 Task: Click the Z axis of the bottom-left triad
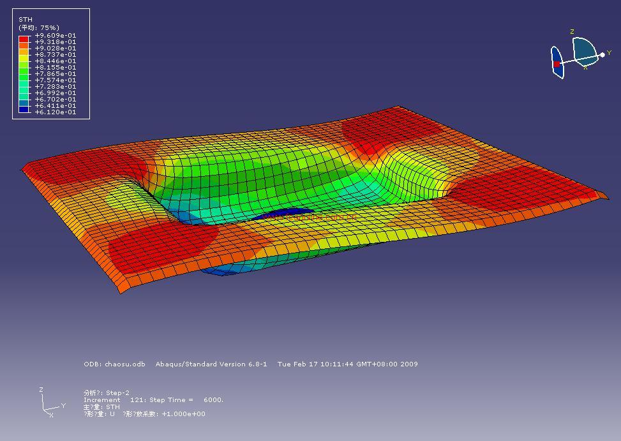pos(42,397)
